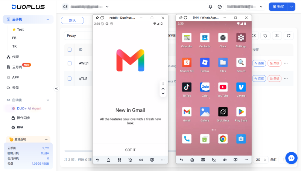Collapse the 自动化 section

[x=48, y=100]
